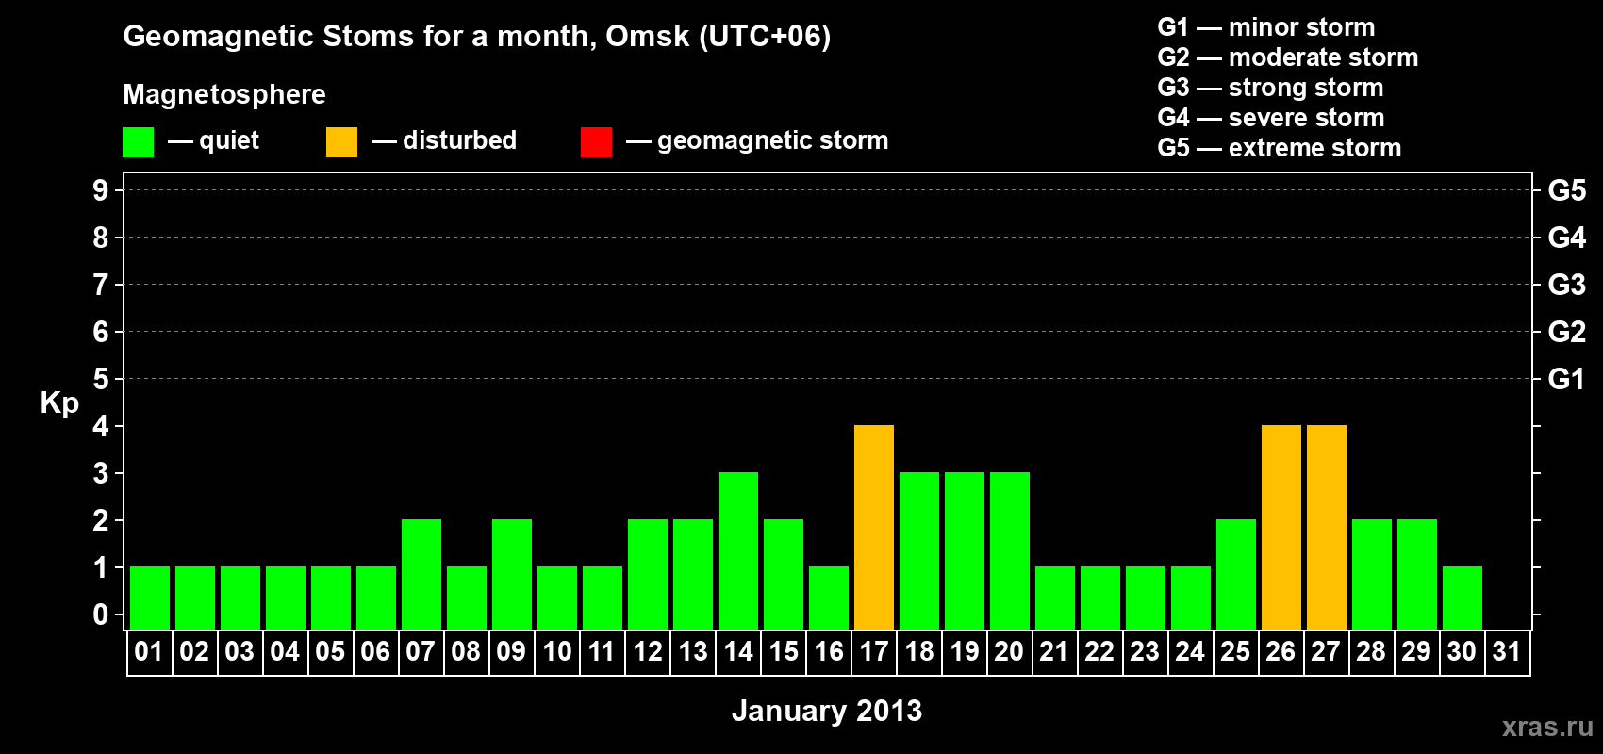Click the G3 right axis label
1603x754 pixels.
1567,285
